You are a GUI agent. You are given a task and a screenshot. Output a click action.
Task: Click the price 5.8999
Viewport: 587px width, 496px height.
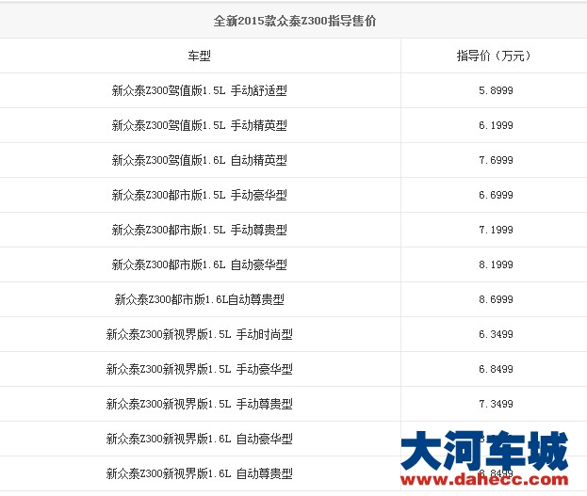coord(496,90)
